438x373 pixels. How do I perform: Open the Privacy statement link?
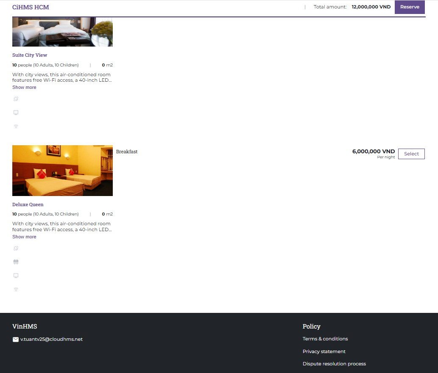tap(324, 351)
